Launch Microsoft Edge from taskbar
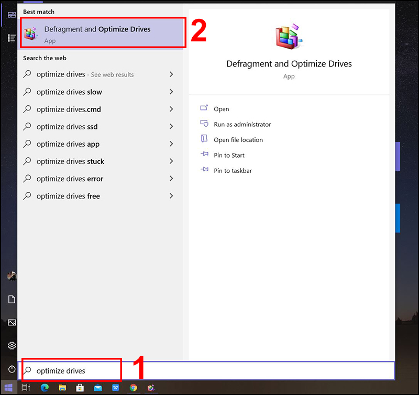The width and height of the screenshot is (419, 395). (x=45, y=388)
